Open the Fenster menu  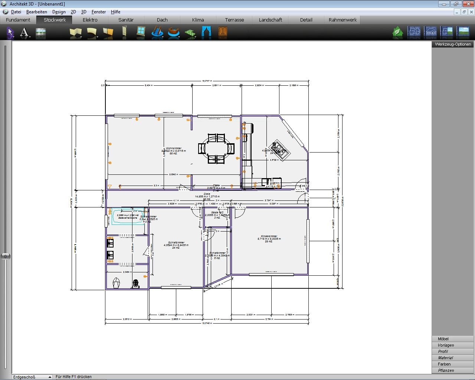click(x=99, y=12)
